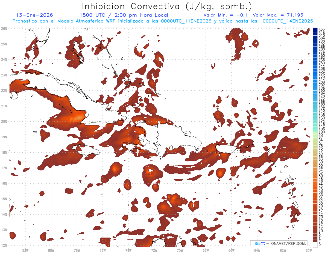Select the "Valor Max. = 71.193" readout
328x254 pixels.
click(278, 15)
